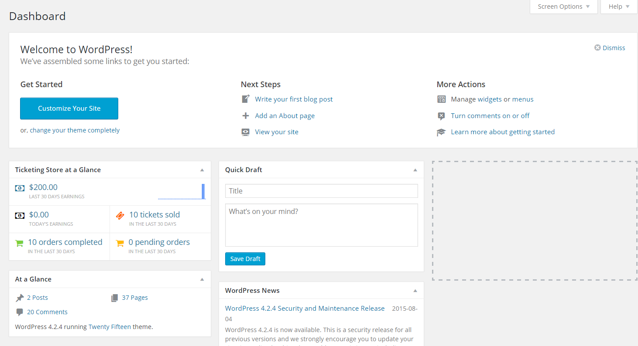Click the Customize Your Site button
The image size is (638, 346).
[69, 109]
